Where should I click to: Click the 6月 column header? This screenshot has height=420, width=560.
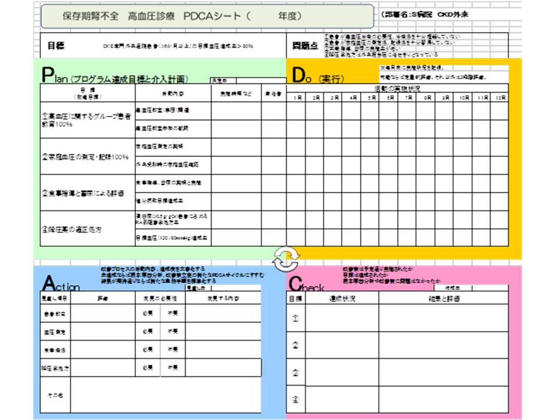point(390,98)
